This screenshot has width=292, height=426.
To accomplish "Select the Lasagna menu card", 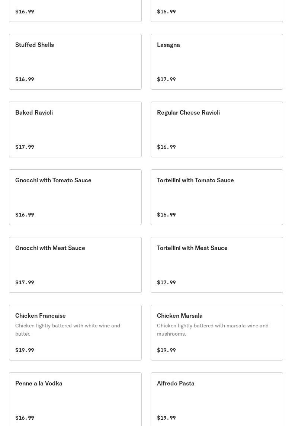I will point(216,62).
